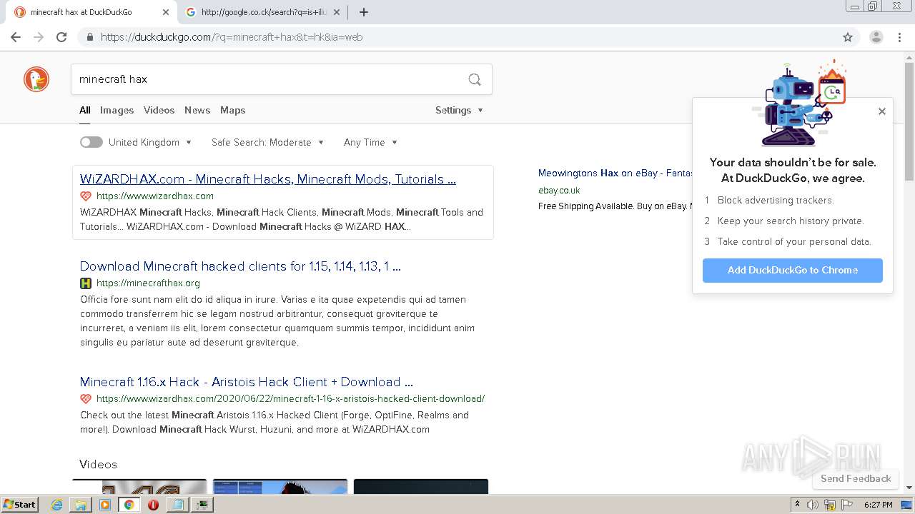Open the United Kingdom region dropdown
Image resolution: width=915 pixels, height=514 pixels.
click(150, 142)
